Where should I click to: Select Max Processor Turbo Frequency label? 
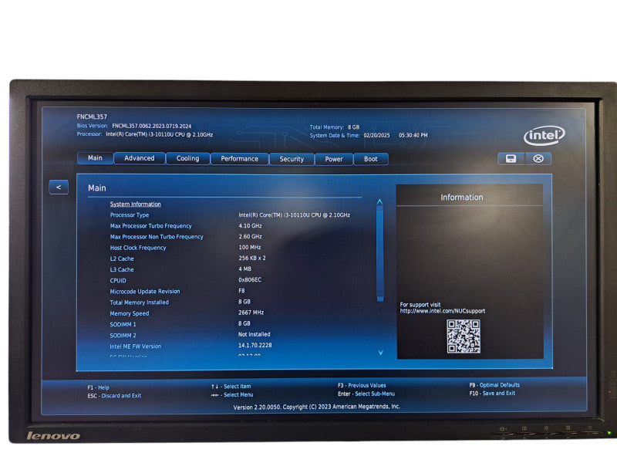click(x=150, y=226)
